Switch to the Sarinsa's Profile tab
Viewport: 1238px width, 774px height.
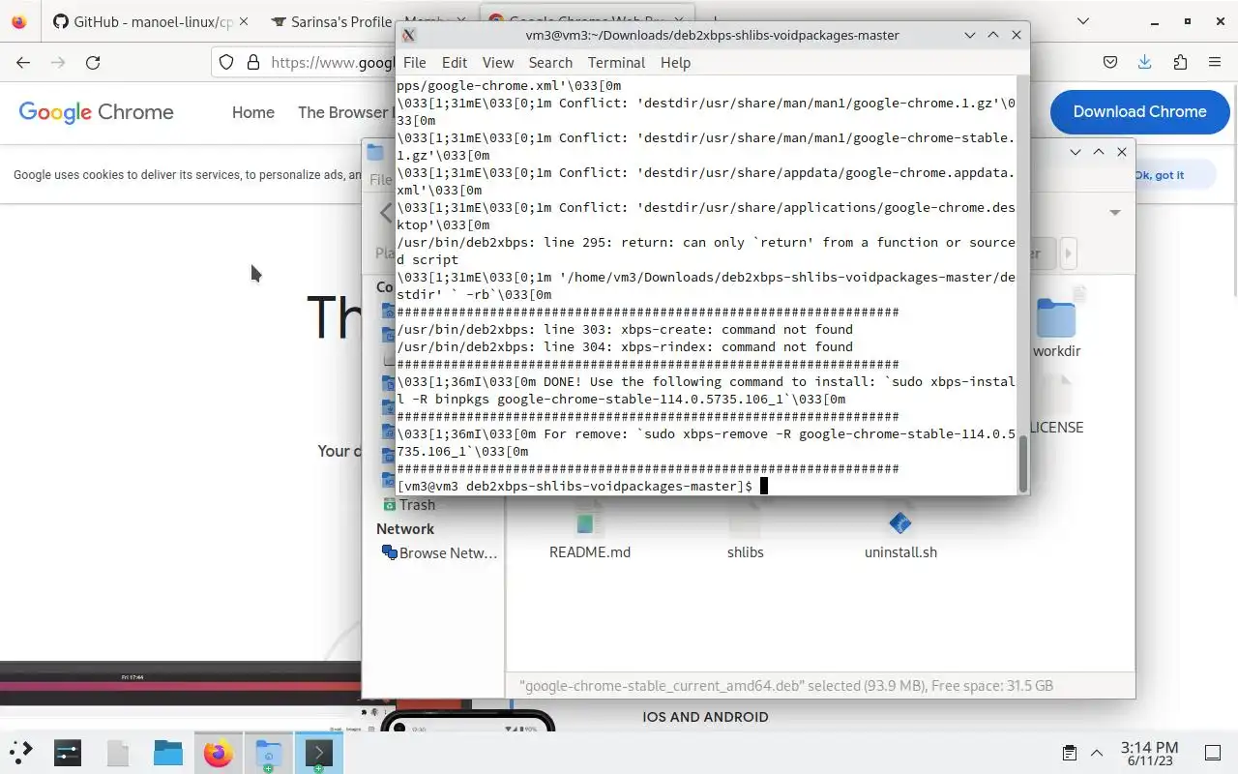pyautogui.click(x=329, y=21)
